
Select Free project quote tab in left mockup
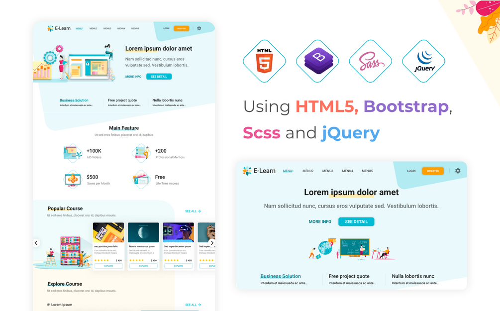coord(122,100)
